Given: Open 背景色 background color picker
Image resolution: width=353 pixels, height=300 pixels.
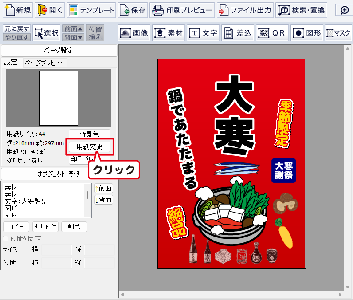Looking at the screenshot, I should pyautogui.click(x=89, y=134).
